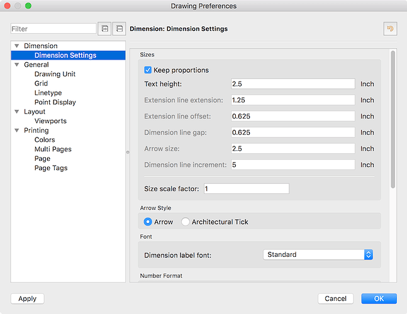Click the Text height input field
This screenshot has width=407, height=314.
pos(293,84)
